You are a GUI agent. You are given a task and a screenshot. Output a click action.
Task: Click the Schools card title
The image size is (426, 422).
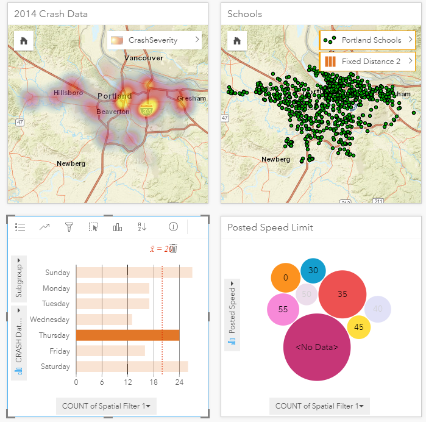[244, 14]
